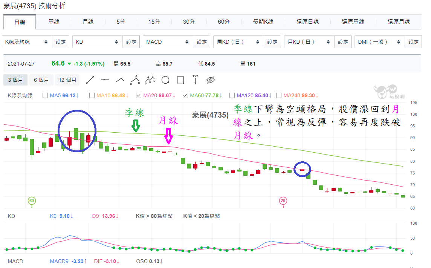Switch to the 周線 tab
This screenshot has width=431, height=268.
point(53,22)
